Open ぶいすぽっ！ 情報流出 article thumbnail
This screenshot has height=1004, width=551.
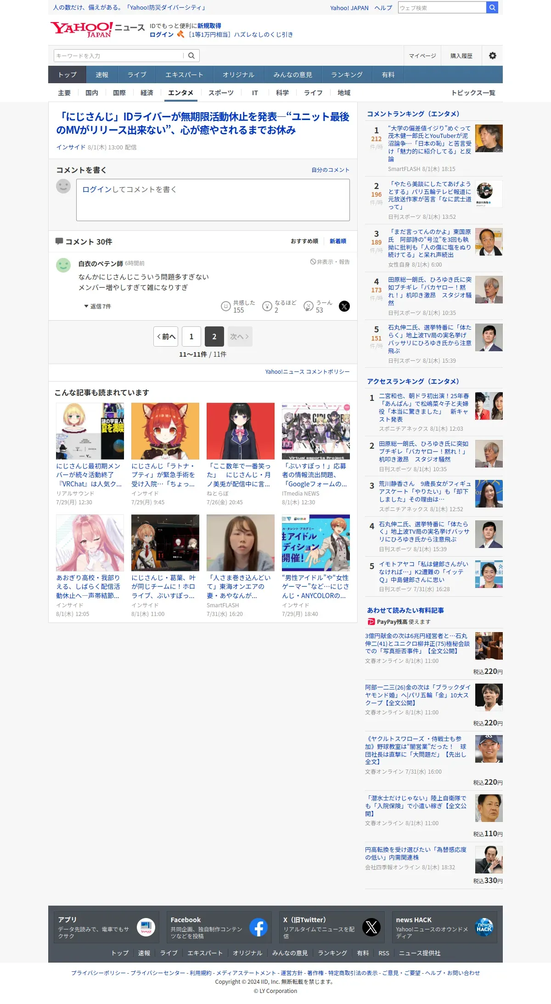point(316,431)
